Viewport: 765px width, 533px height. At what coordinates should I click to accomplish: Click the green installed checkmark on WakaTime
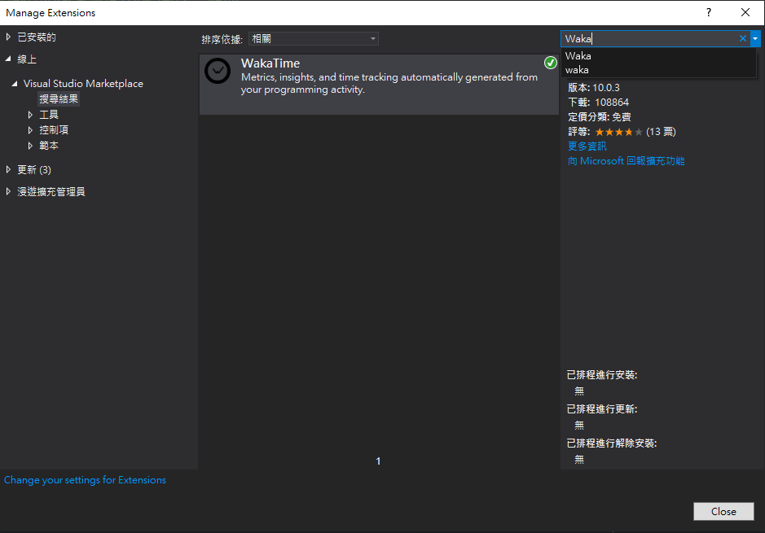point(551,63)
